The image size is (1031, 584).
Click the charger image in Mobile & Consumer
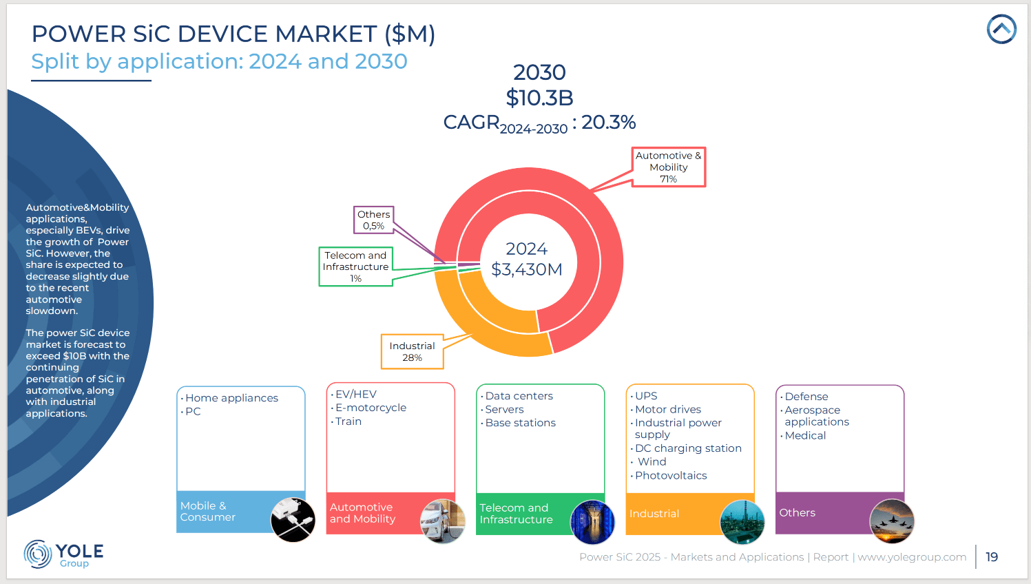293,520
